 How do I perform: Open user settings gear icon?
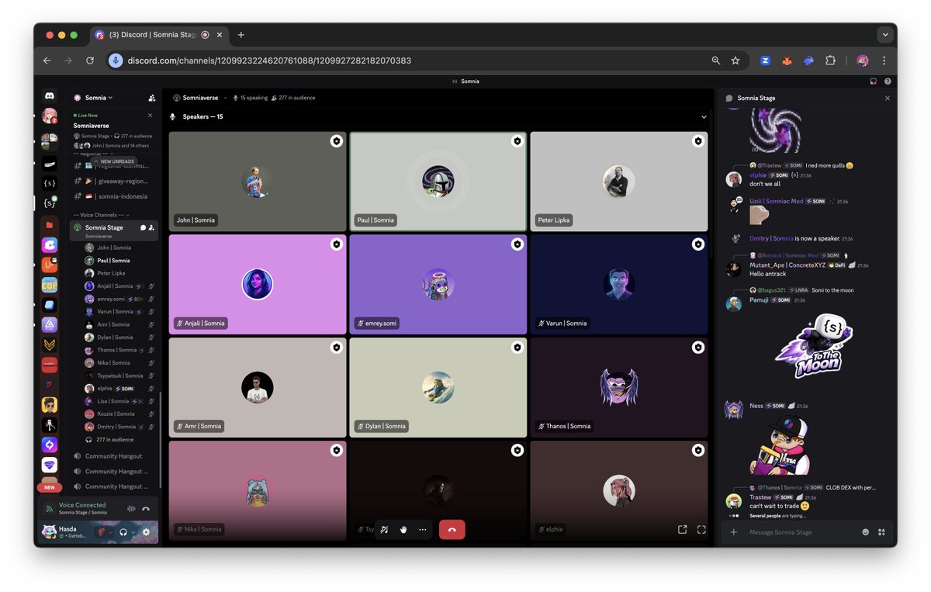click(x=146, y=532)
